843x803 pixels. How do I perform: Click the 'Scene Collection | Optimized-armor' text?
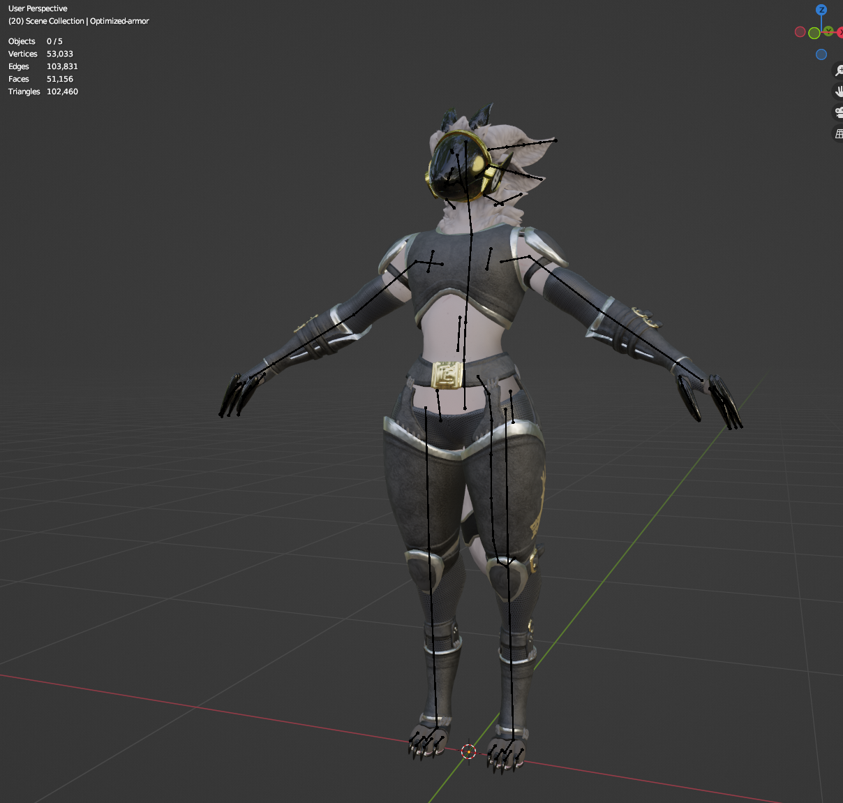point(87,21)
